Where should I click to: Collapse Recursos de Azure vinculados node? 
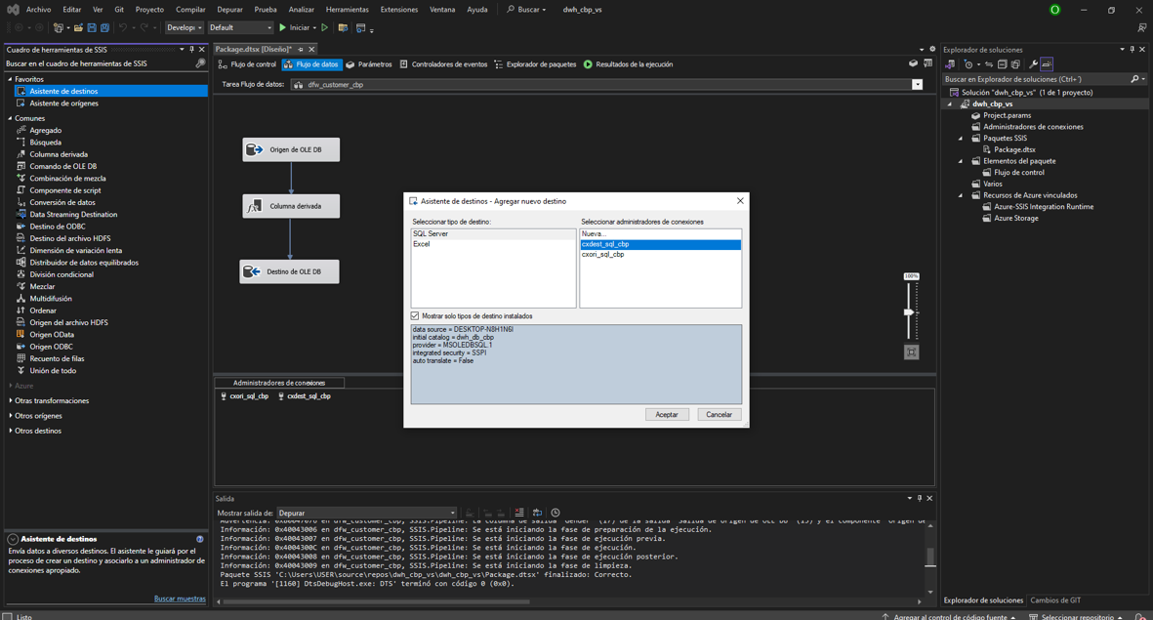961,195
